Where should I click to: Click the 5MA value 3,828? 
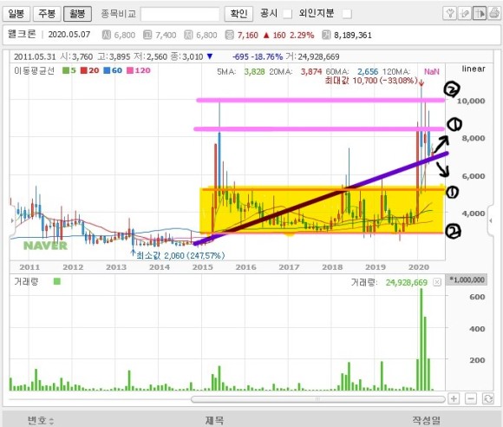pos(254,71)
